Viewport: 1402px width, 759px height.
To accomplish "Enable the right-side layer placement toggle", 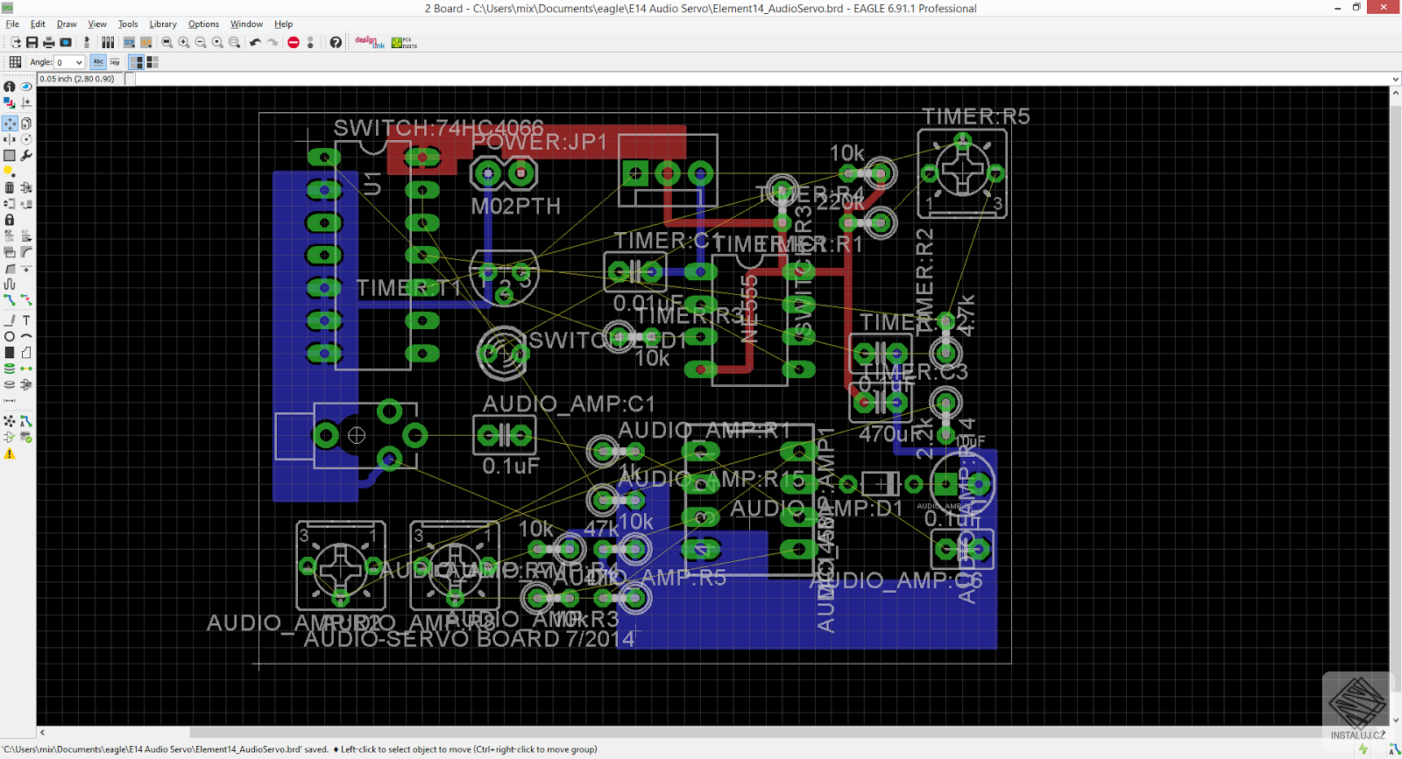I will 152,62.
